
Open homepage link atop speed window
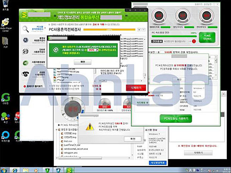point(198,4)
